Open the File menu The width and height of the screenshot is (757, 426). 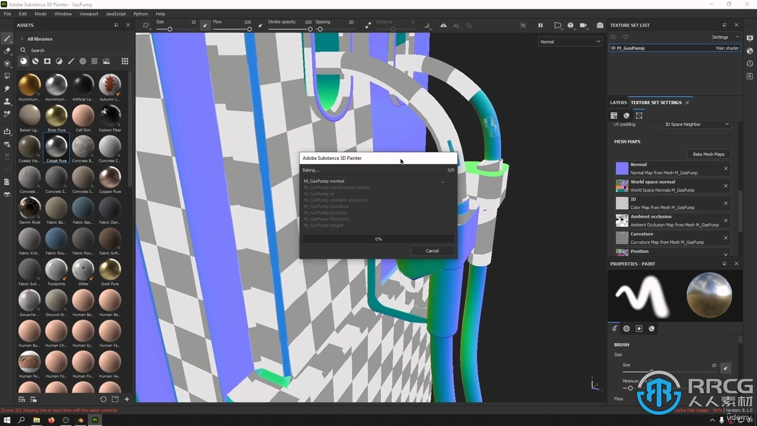coord(7,14)
